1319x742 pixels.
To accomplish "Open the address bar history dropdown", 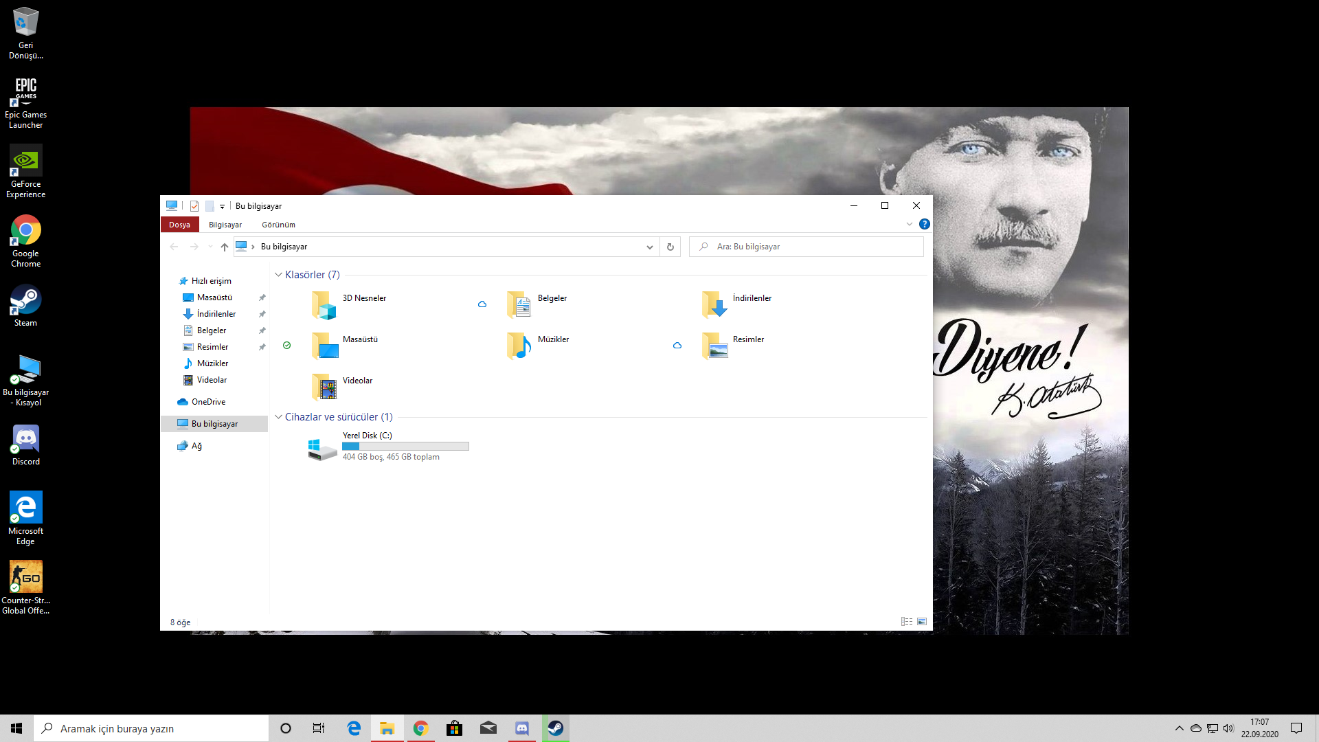I will pyautogui.click(x=649, y=247).
